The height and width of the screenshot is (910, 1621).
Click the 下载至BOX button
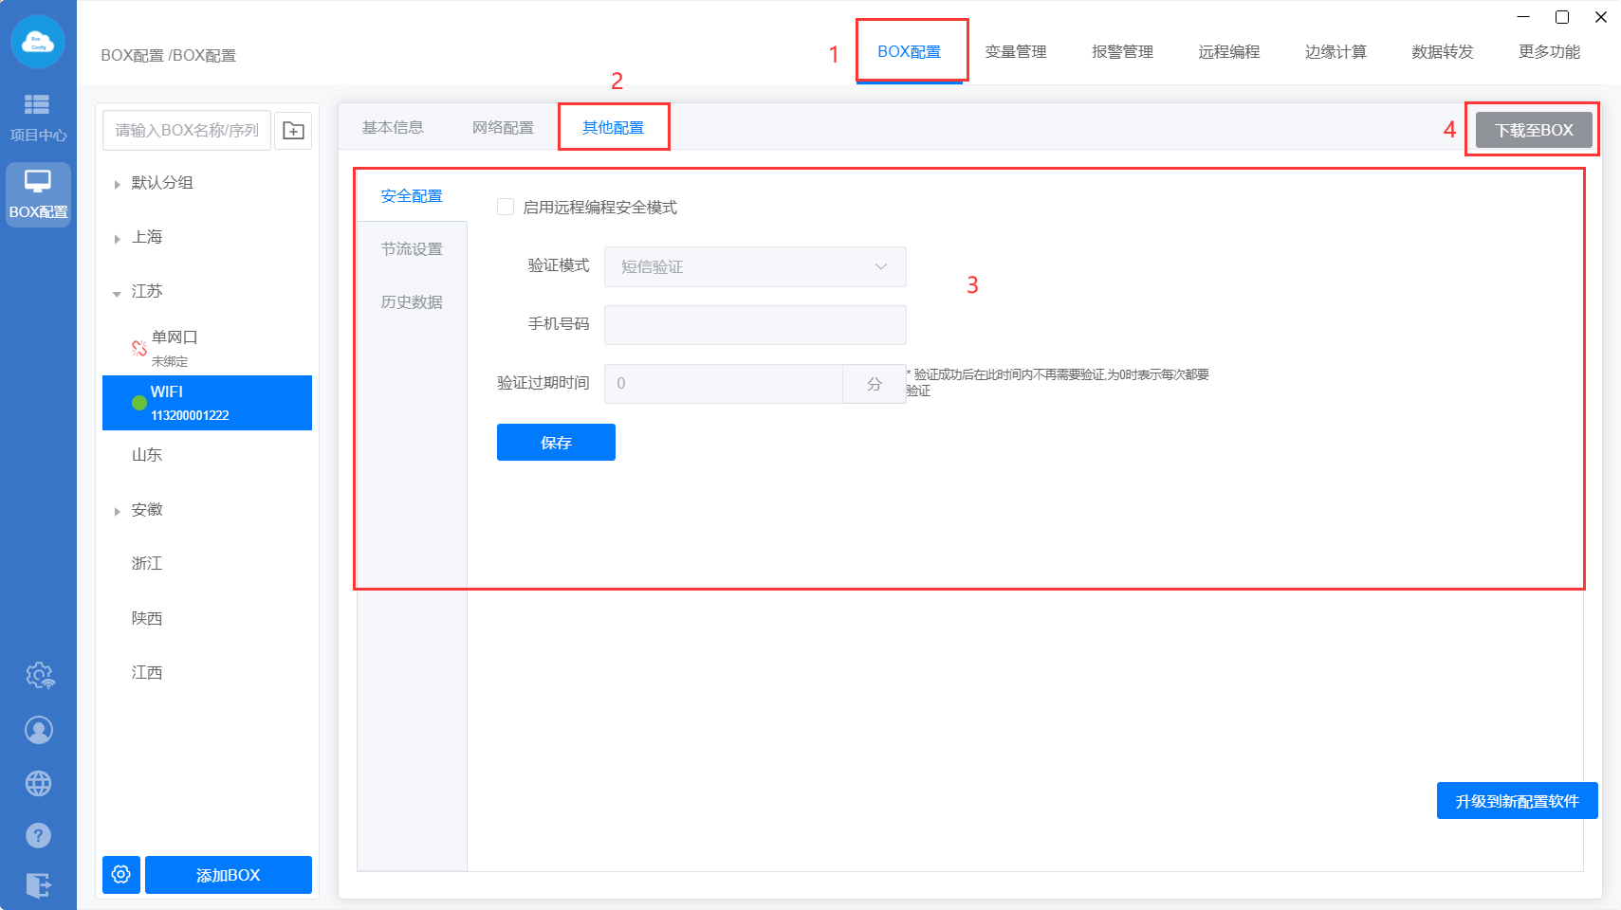[x=1533, y=130]
